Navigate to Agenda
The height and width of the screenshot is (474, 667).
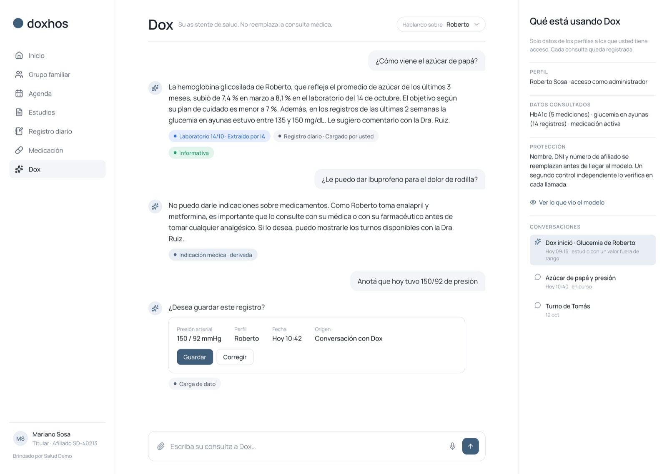point(57,93)
